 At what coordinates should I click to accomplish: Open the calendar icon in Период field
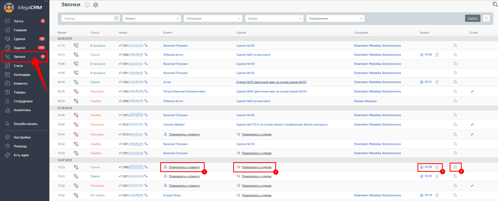[x=116, y=18]
